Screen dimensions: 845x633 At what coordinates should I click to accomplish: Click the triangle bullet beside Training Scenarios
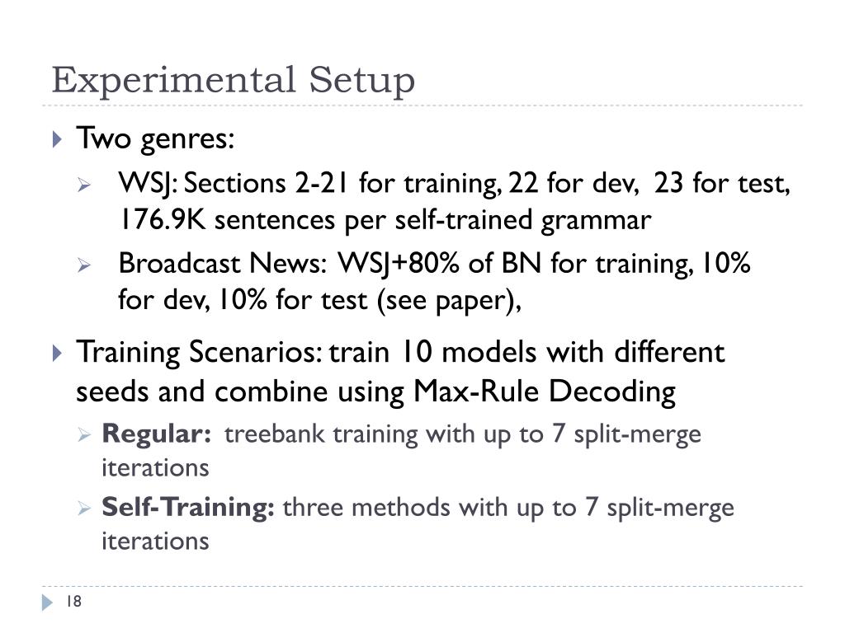click(57, 353)
